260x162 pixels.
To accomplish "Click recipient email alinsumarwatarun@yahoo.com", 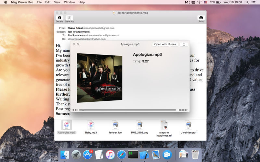I will [102, 35].
